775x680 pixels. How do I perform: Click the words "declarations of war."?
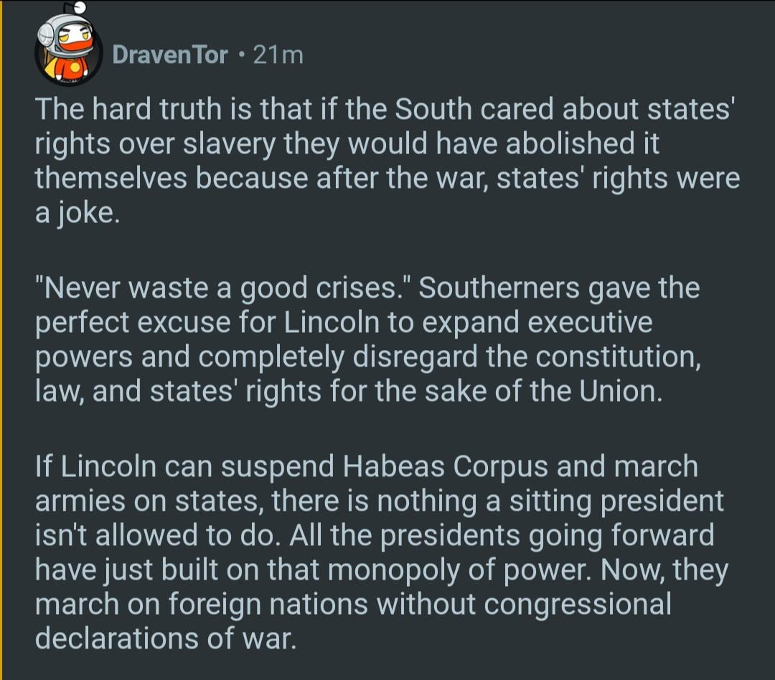165,638
